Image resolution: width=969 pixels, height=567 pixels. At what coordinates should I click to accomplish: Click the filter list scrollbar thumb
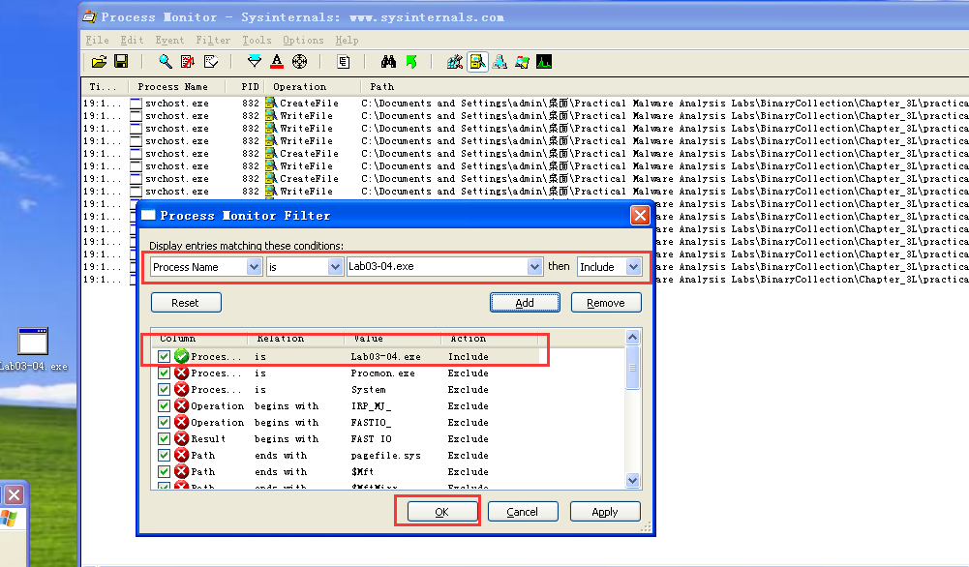[632, 368]
